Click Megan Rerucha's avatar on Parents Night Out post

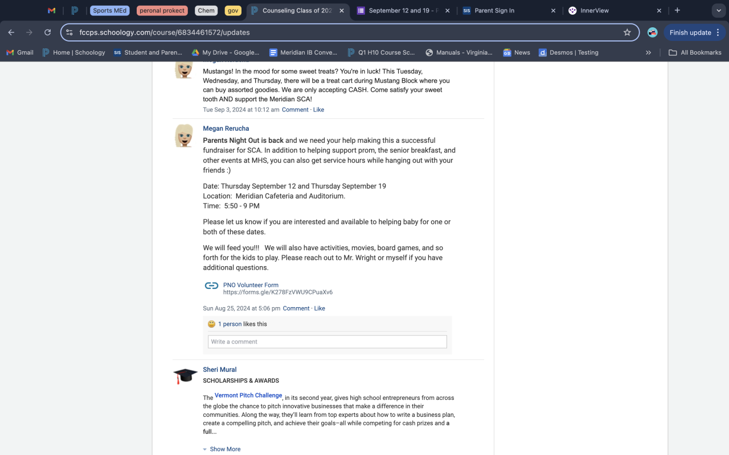click(184, 135)
